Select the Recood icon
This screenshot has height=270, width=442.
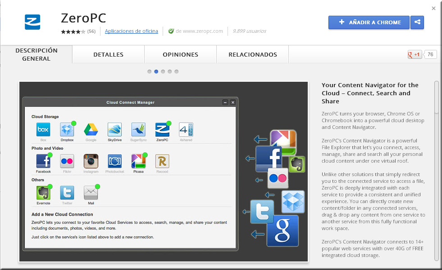162,161
